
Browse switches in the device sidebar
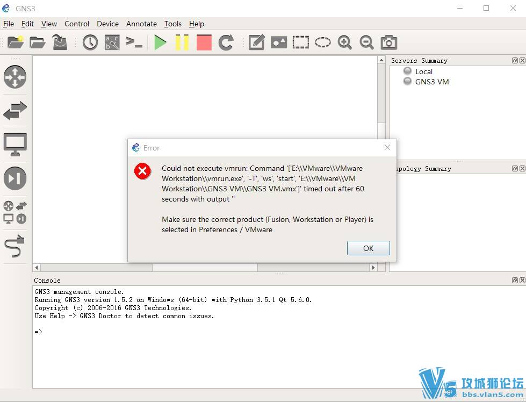pyautogui.click(x=15, y=111)
